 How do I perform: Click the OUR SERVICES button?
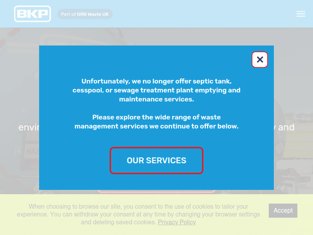pyautogui.click(x=156, y=161)
